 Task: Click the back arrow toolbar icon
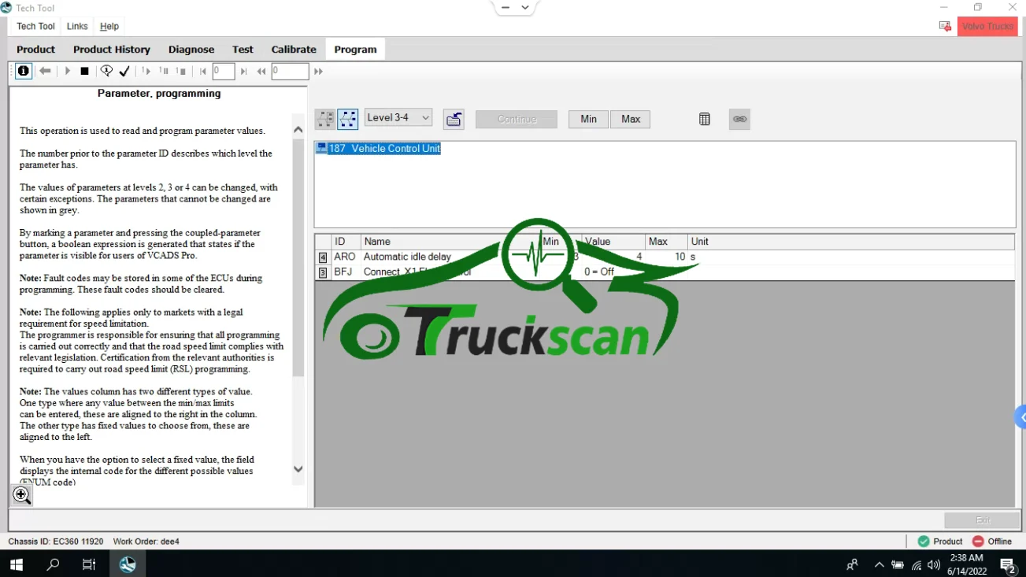tap(46, 71)
